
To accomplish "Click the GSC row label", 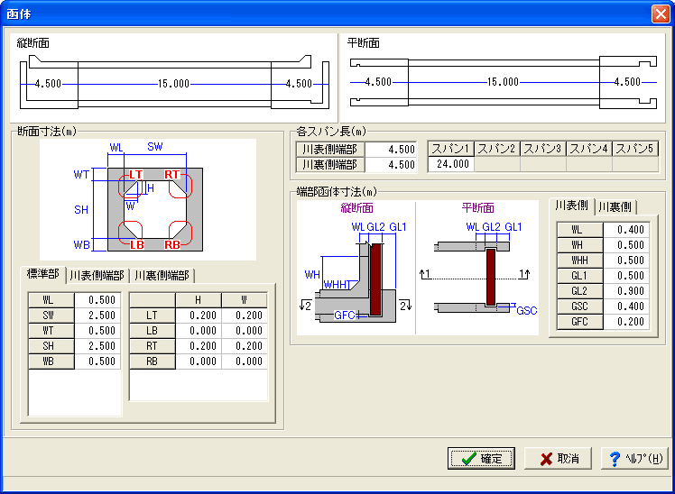I will [580, 306].
